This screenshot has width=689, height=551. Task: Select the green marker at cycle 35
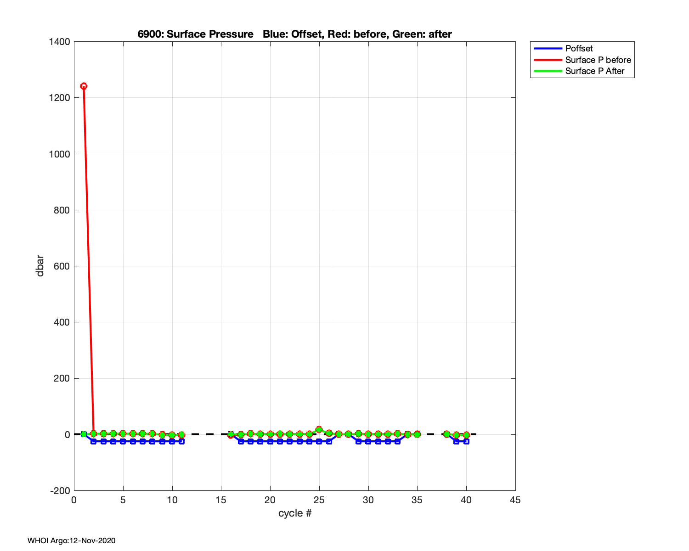pyautogui.click(x=417, y=434)
